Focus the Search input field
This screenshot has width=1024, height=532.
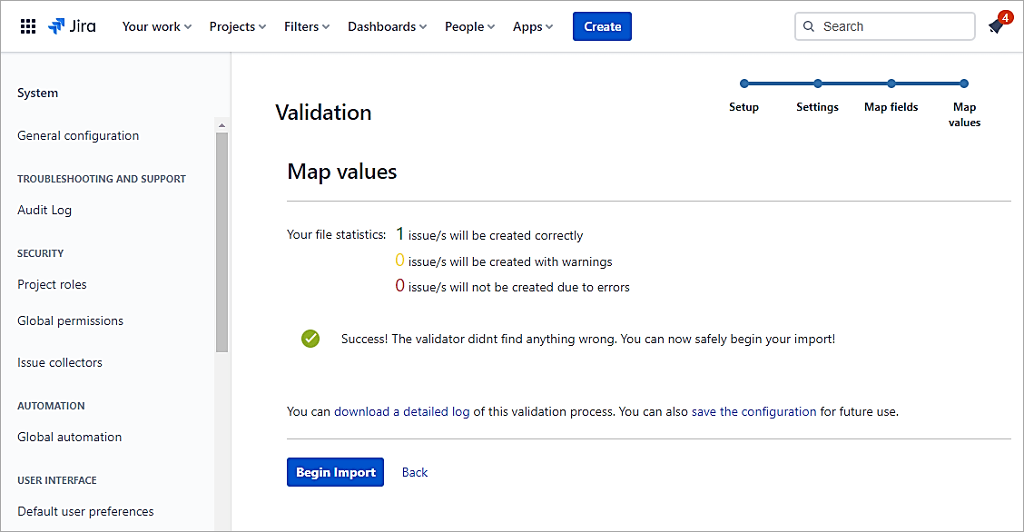coord(894,26)
